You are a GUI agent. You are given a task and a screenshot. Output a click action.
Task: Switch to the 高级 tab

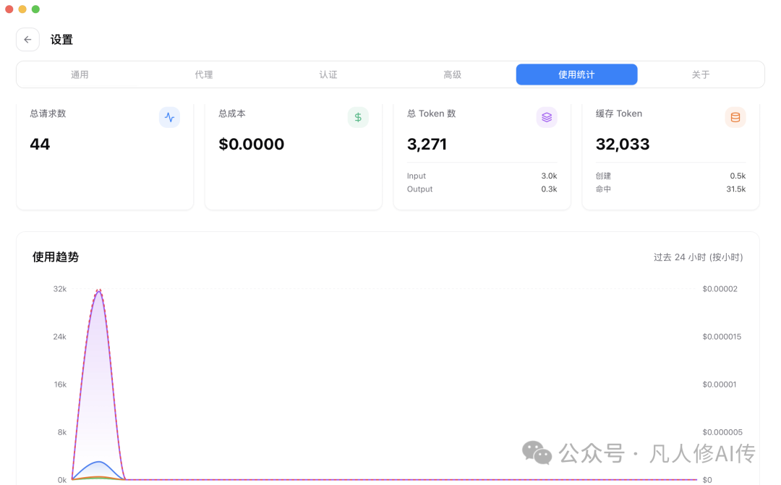(x=453, y=74)
